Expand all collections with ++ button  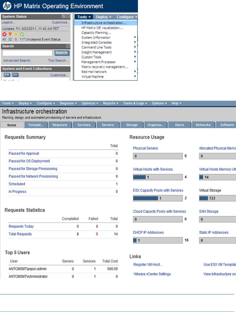click(7, 75)
